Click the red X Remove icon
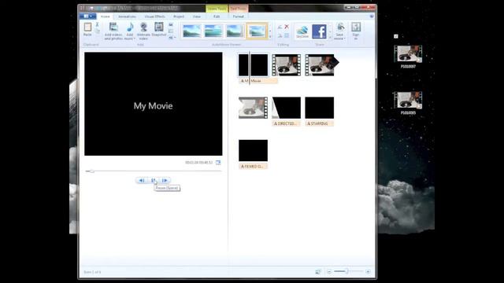This screenshot has width=504, height=283. pyautogui.click(x=287, y=27)
